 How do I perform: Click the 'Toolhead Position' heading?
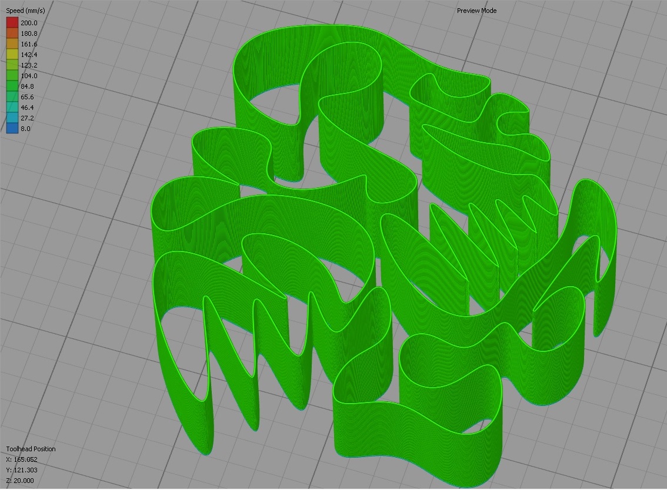[31, 449]
